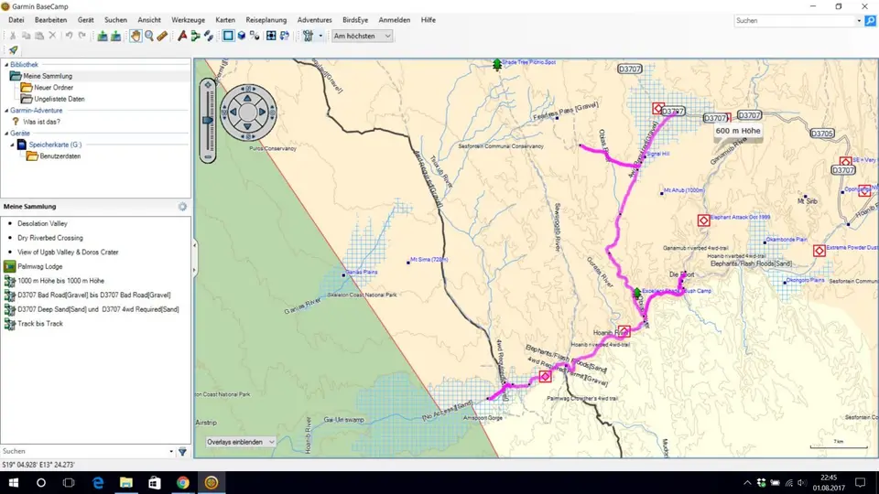Click Chrome icon in Windows taskbar

click(183, 482)
